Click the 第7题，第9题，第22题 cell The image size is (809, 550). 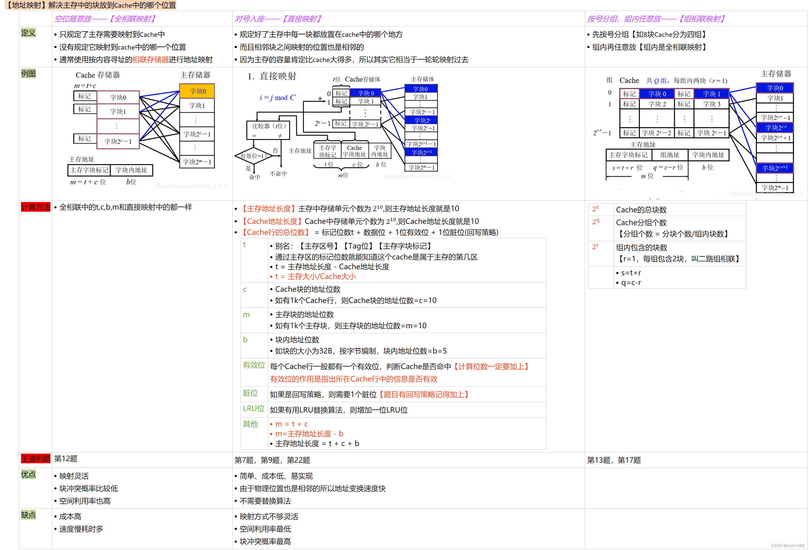(x=272, y=460)
